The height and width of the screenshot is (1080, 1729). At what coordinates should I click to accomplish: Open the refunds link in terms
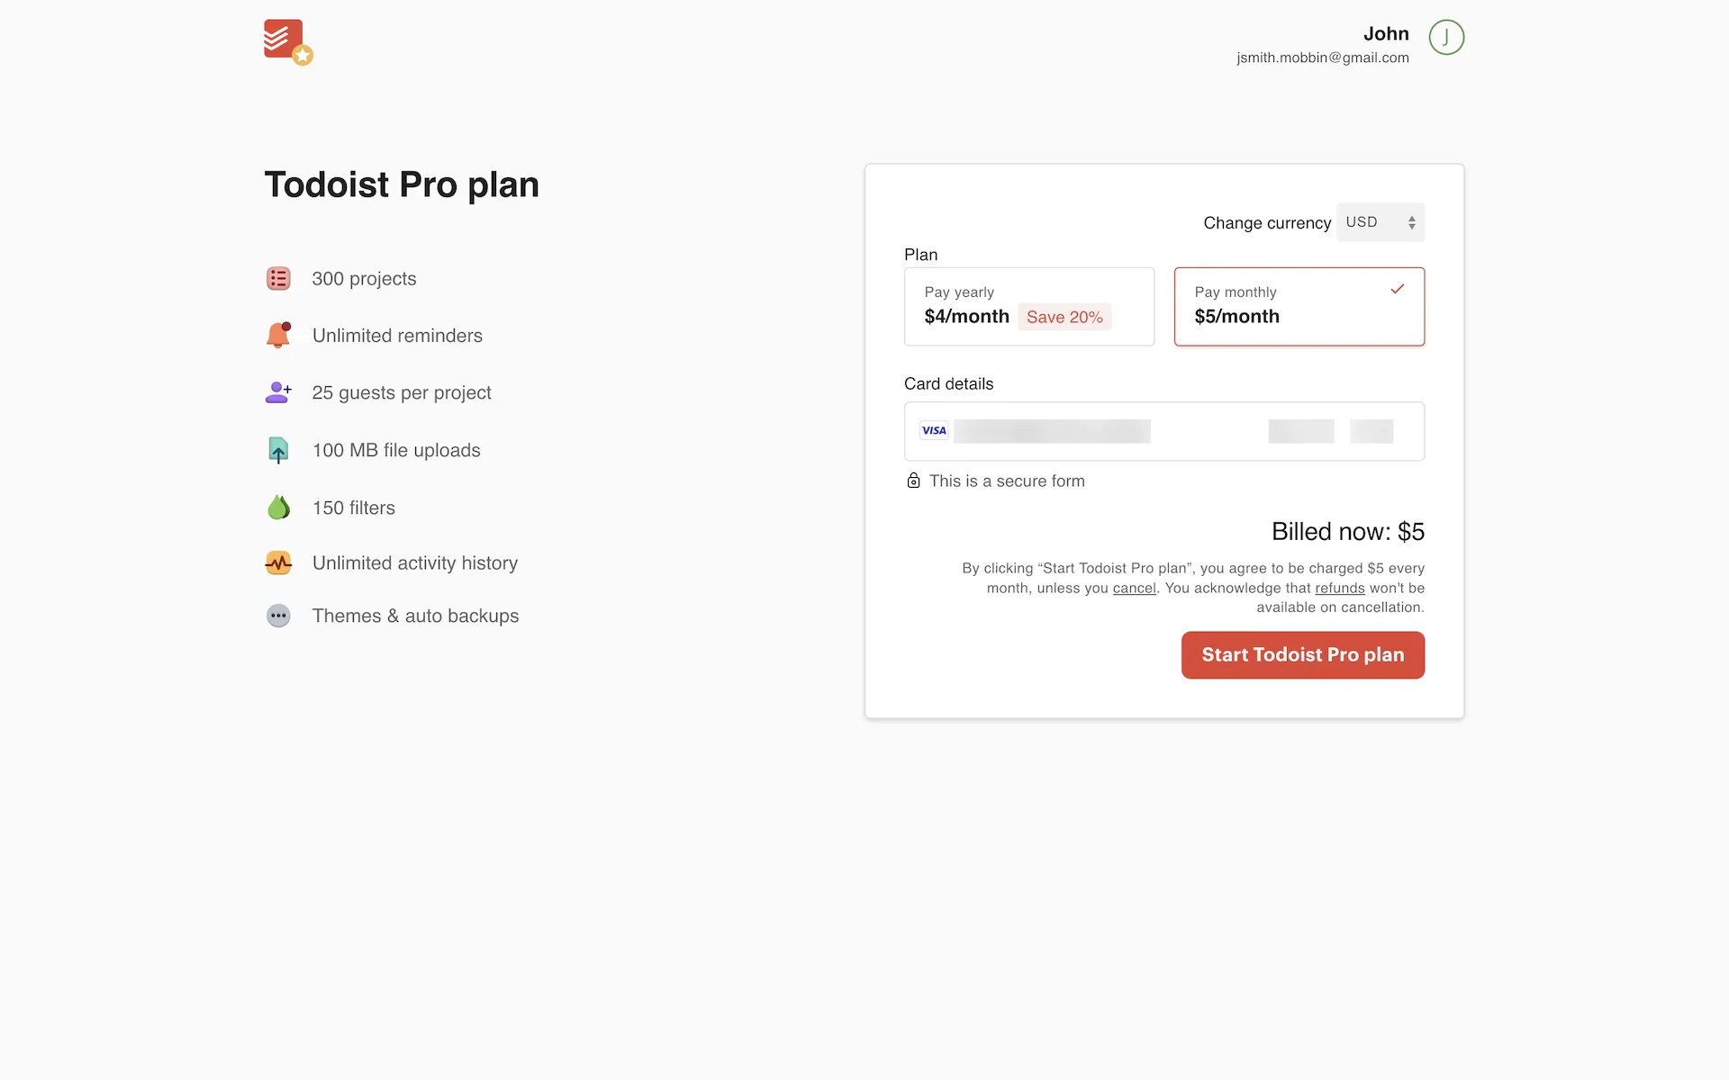pyautogui.click(x=1339, y=588)
